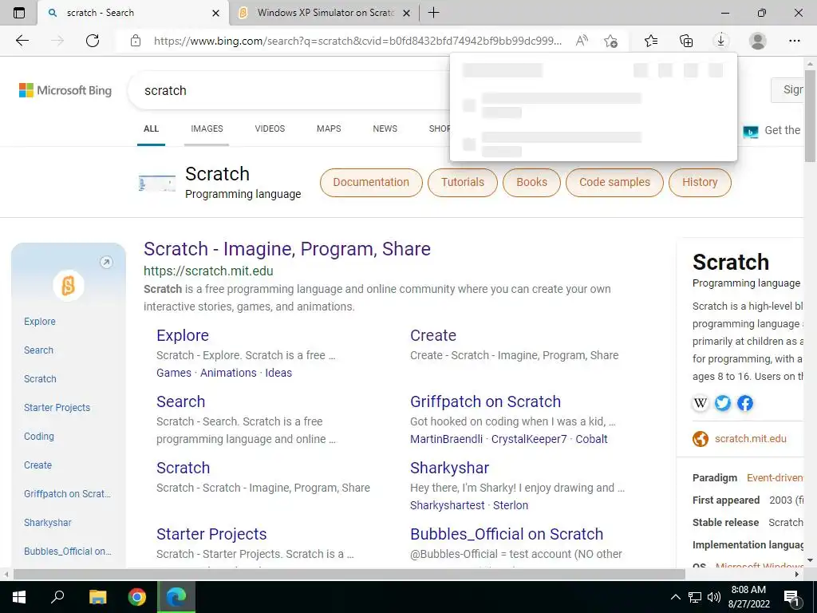This screenshot has width=817, height=613.
Task: Open a new tab with plus button
Action: coord(433,13)
